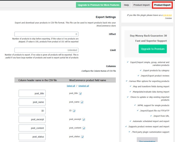
Task: Click Upgrade to Premium for More Features
Action: pyautogui.click(x=98, y=5)
